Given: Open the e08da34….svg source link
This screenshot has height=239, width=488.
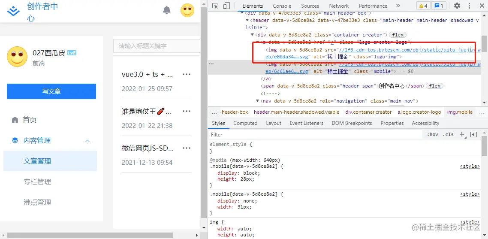Looking at the screenshot, I should pyautogui.click(x=286, y=57).
